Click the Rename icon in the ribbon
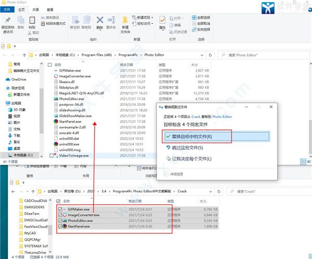 [x=111, y=20]
